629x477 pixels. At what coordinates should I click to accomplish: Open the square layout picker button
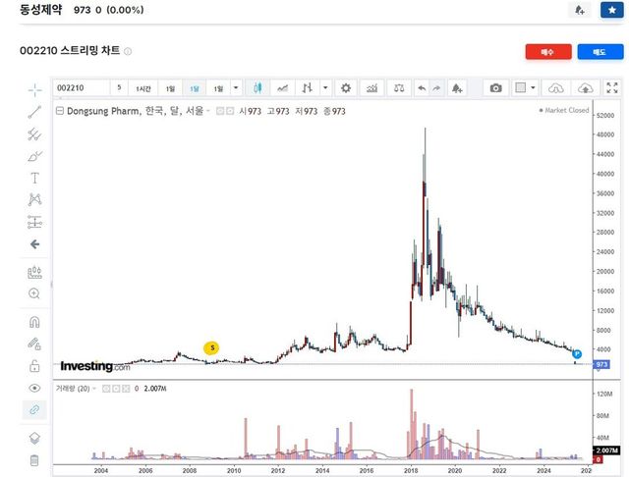[x=520, y=87]
